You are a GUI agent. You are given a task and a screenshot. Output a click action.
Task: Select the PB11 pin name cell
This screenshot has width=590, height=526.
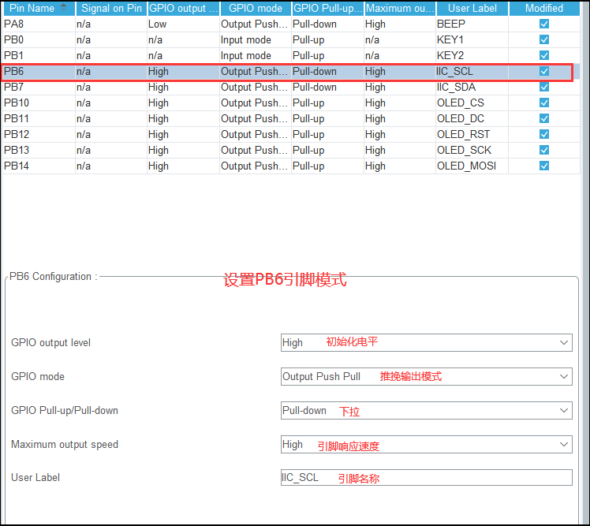coord(39,119)
